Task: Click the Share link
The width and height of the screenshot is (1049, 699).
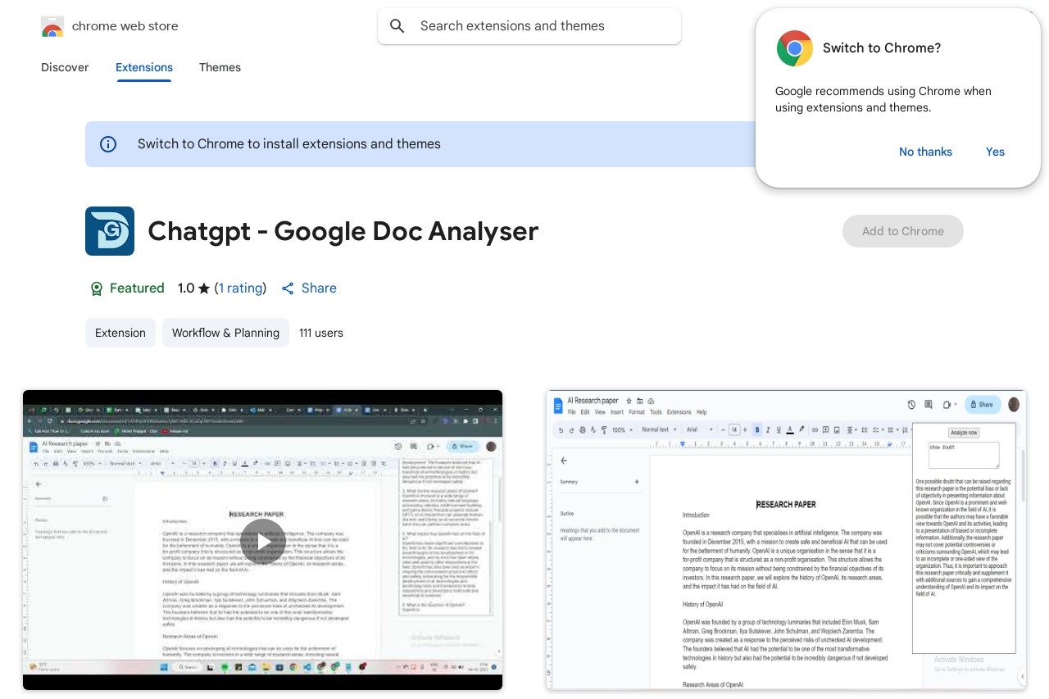Action: [x=309, y=288]
